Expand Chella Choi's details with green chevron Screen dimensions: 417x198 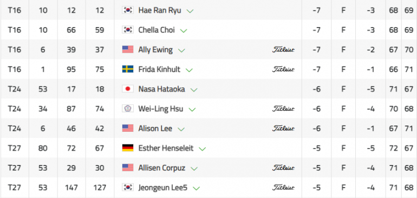(x=184, y=30)
